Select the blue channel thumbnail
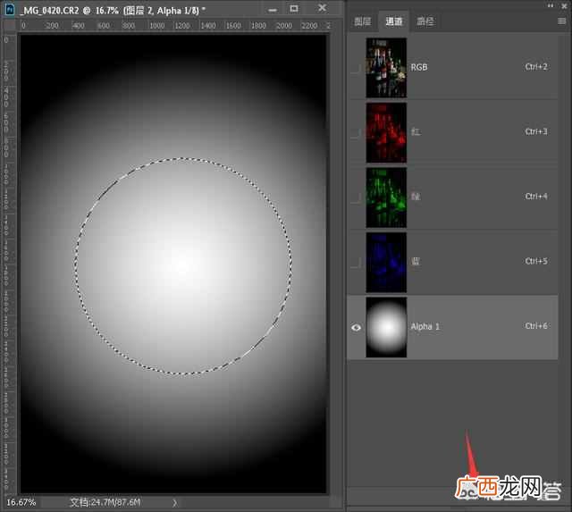Screen dimensions: 572x512 pyautogui.click(x=386, y=263)
